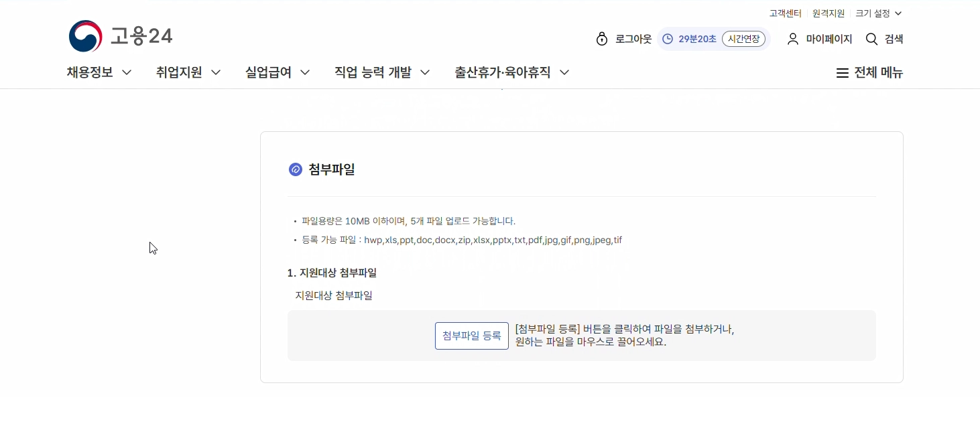Click the magnifier search icon
Viewport: 980px width, 432px height.
coord(871,39)
